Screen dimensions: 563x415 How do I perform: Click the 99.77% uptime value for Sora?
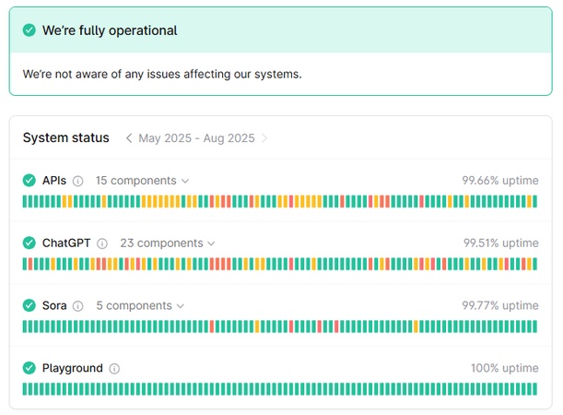tap(500, 306)
